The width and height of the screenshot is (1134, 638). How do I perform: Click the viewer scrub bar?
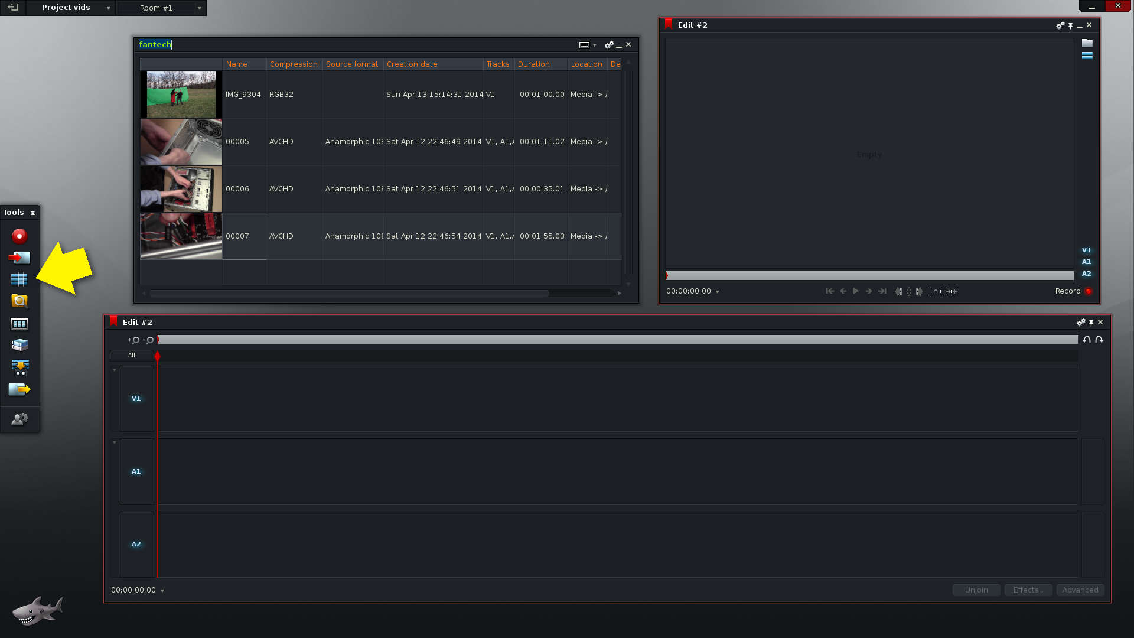pos(869,276)
